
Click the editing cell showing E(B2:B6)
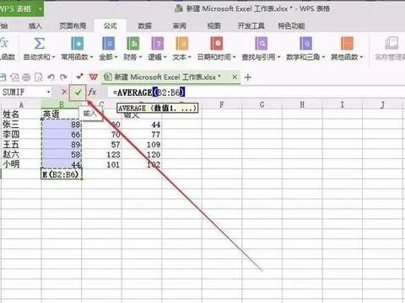pyautogui.click(x=62, y=174)
